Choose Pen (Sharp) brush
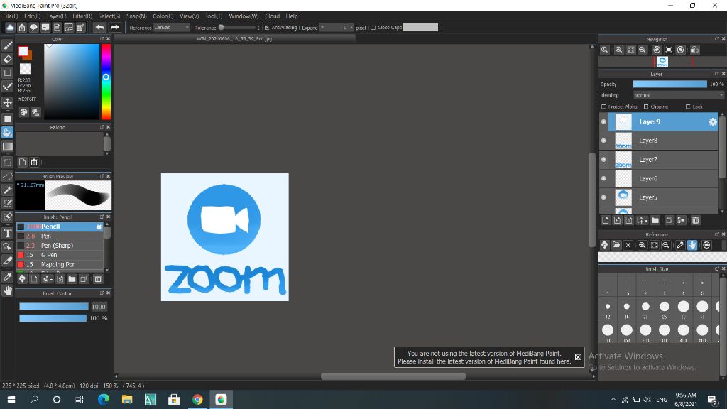 [x=60, y=245]
